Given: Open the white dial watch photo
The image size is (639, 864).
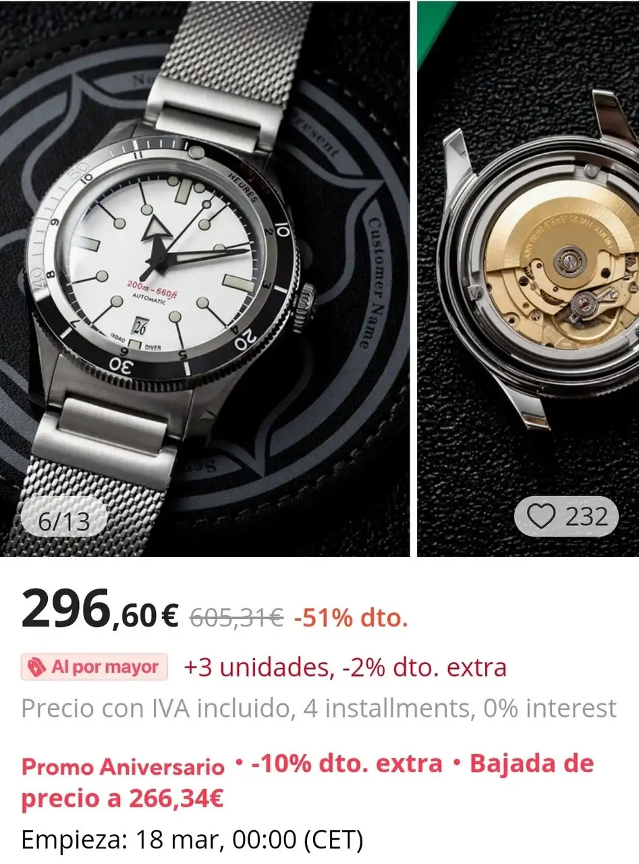Looking at the screenshot, I should (x=205, y=278).
